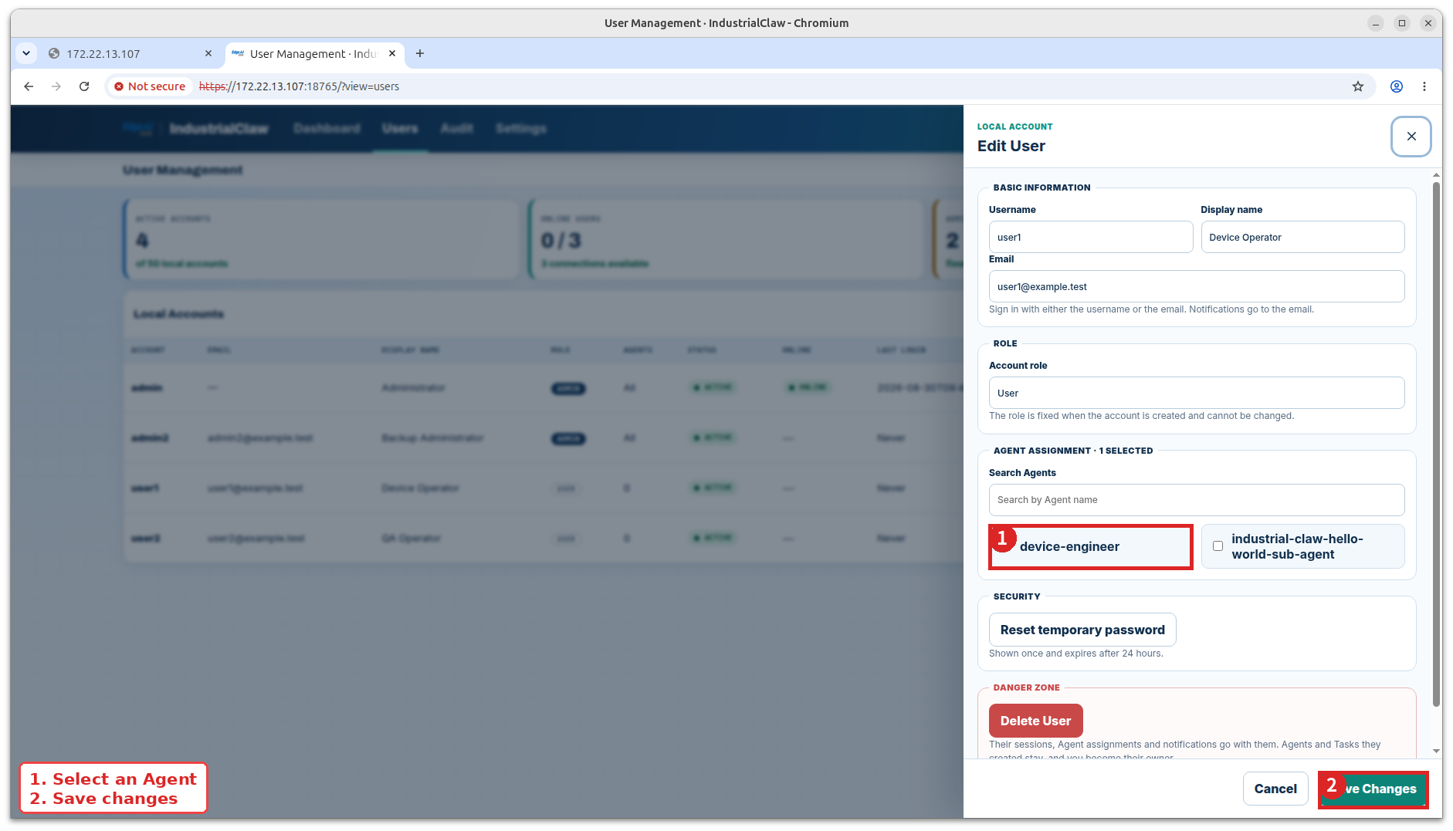The image size is (1453, 831).
Task: Bookmark this page with star icon
Action: click(1358, 86)
